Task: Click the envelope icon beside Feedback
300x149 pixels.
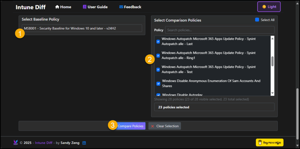Action: coord(121,7)
